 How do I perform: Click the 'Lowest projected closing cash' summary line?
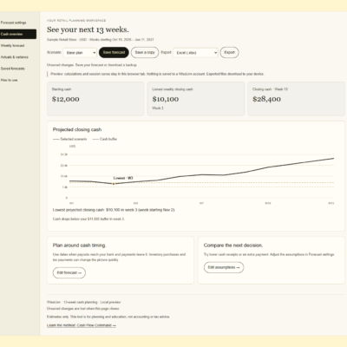tap(114, 210)
